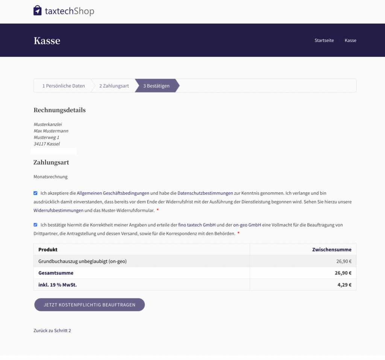
Task: Click the Gesamtsumme total 26,90 € cell
Action: [x=343, y=273]
